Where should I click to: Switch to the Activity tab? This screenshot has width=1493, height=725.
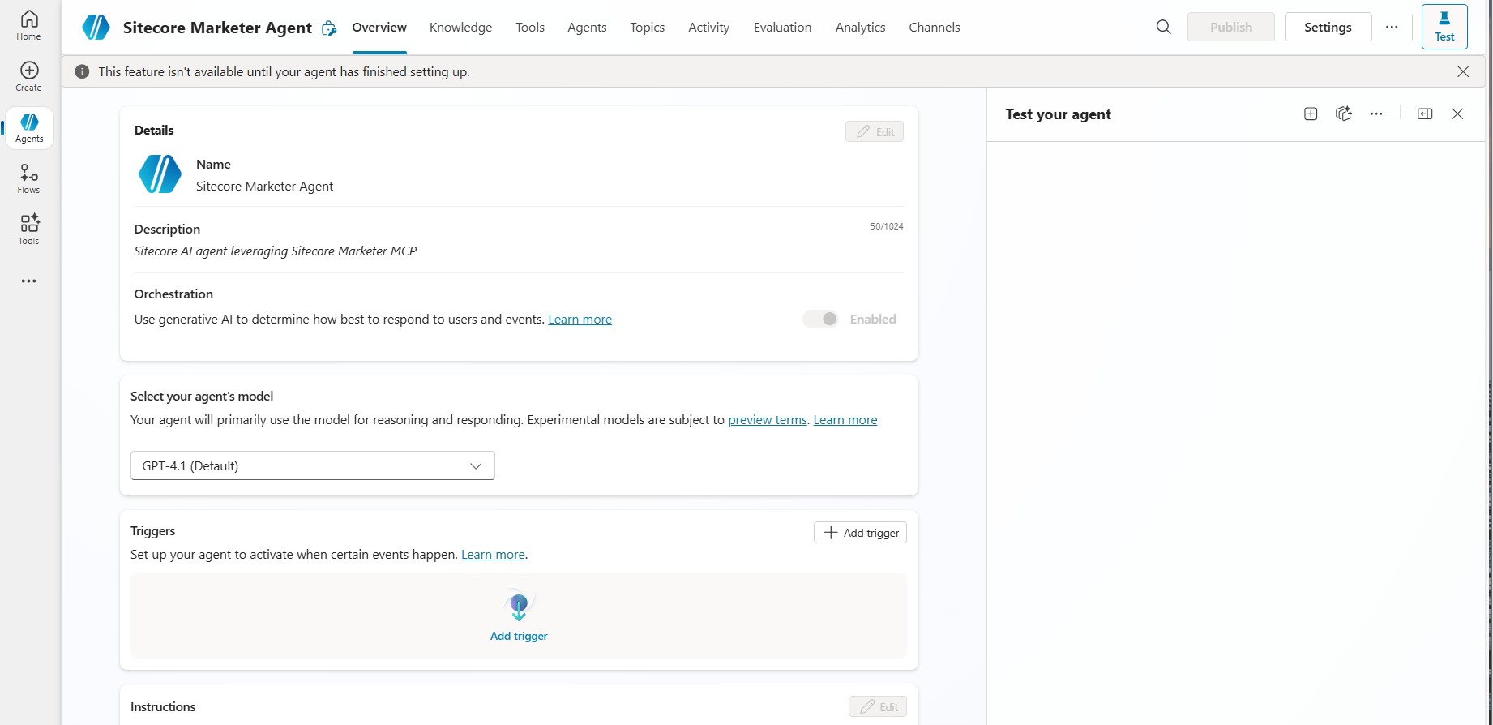tap(708, 27)
